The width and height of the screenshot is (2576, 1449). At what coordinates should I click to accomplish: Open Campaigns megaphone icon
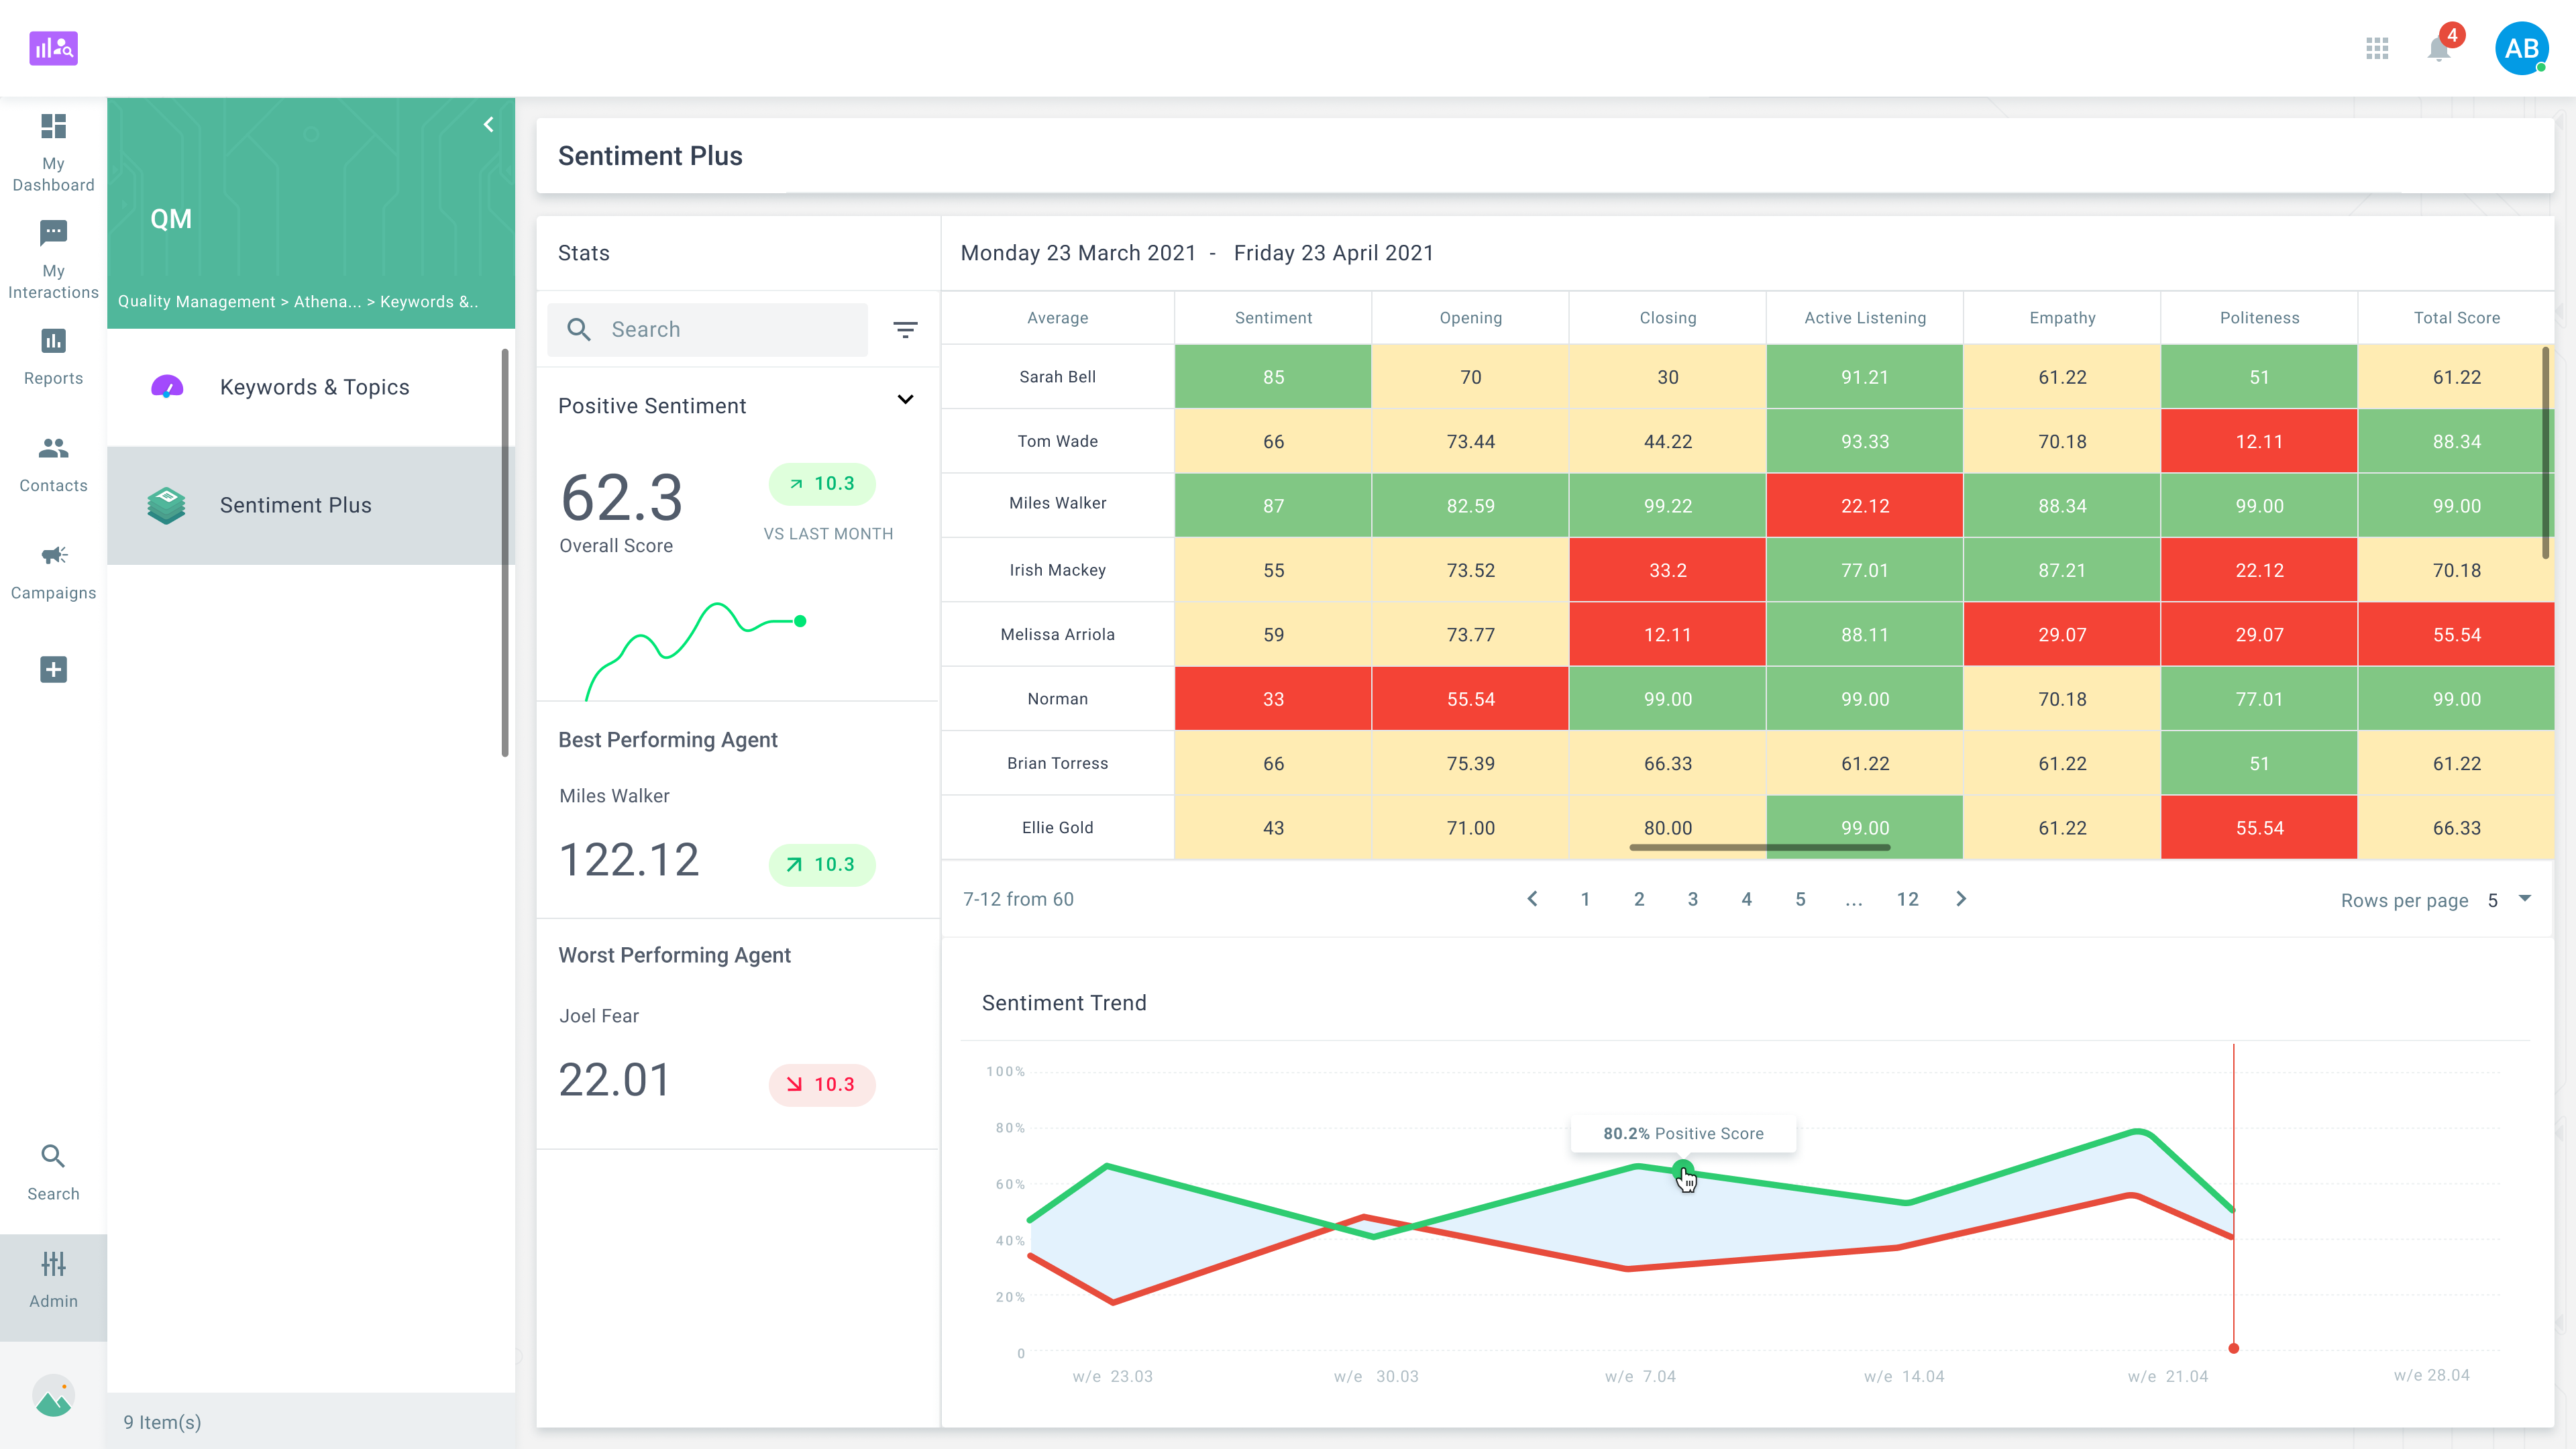click(x=53, y=555)
